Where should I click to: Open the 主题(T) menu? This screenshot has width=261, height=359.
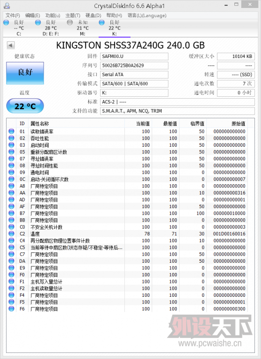(73, 15)
